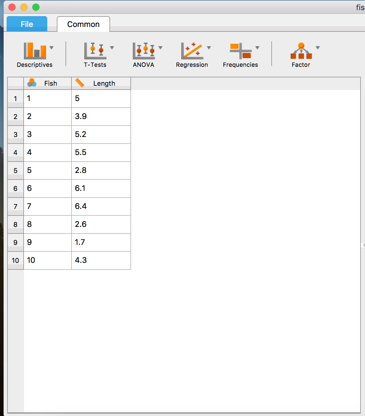Click Length cell with value 6.4
365x416 pixels.
coord(101,207)
